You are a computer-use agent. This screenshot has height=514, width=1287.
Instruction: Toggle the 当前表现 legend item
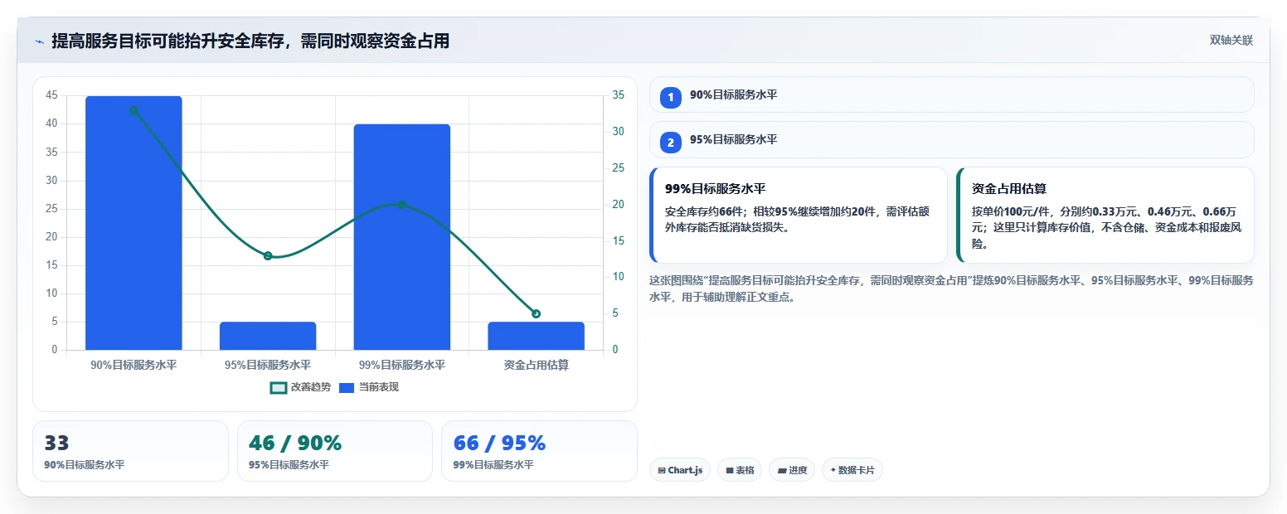369,387
